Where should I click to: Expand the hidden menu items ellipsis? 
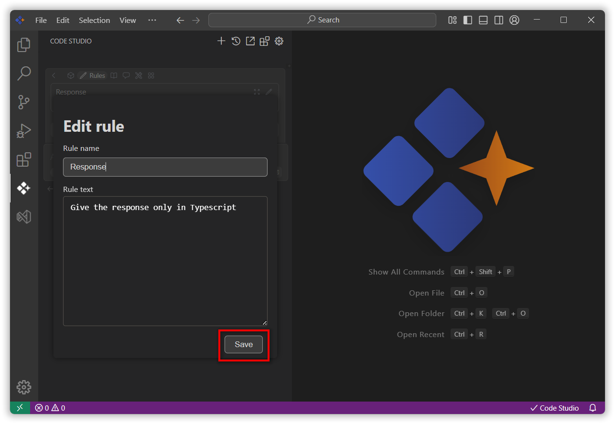tap(152, 20)
